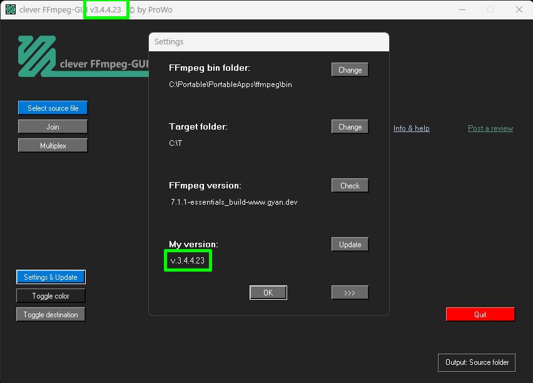533x383 pixels.
Task: Change the FFmpeg bin folder
Action: pos(350,69)
